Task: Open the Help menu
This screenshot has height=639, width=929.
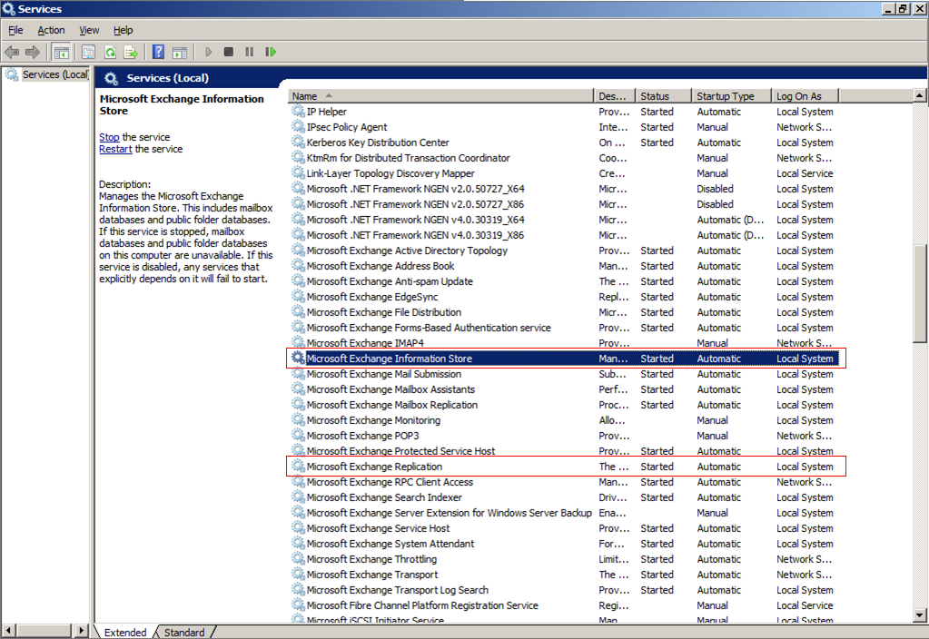Action: [124, 30]
